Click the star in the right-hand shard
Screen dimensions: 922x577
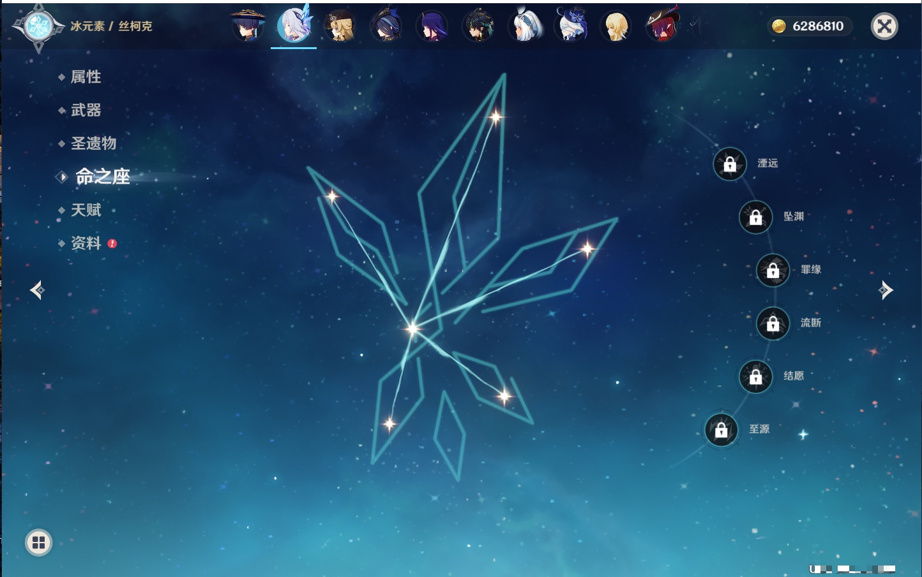point(587,249)
